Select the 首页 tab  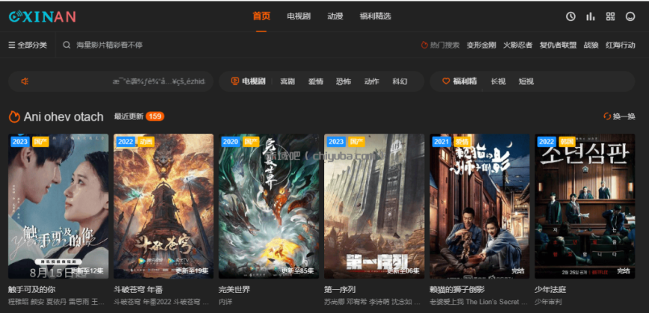(x=261, y=16)
